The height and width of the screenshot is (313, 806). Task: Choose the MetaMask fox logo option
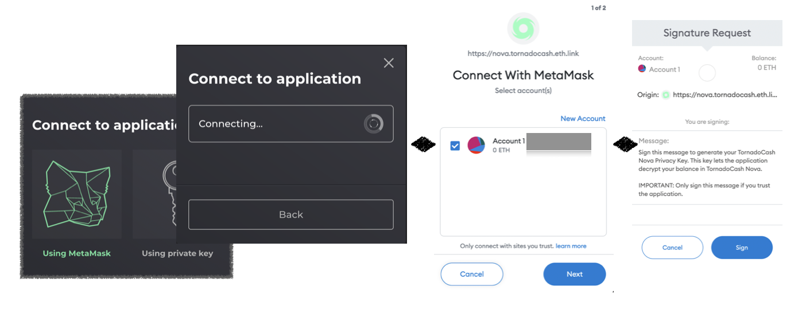pos(77,194)
